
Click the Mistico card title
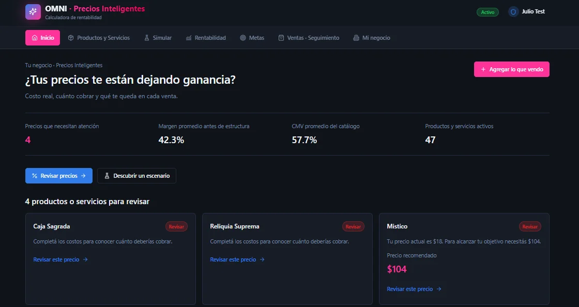coord(398,226)
